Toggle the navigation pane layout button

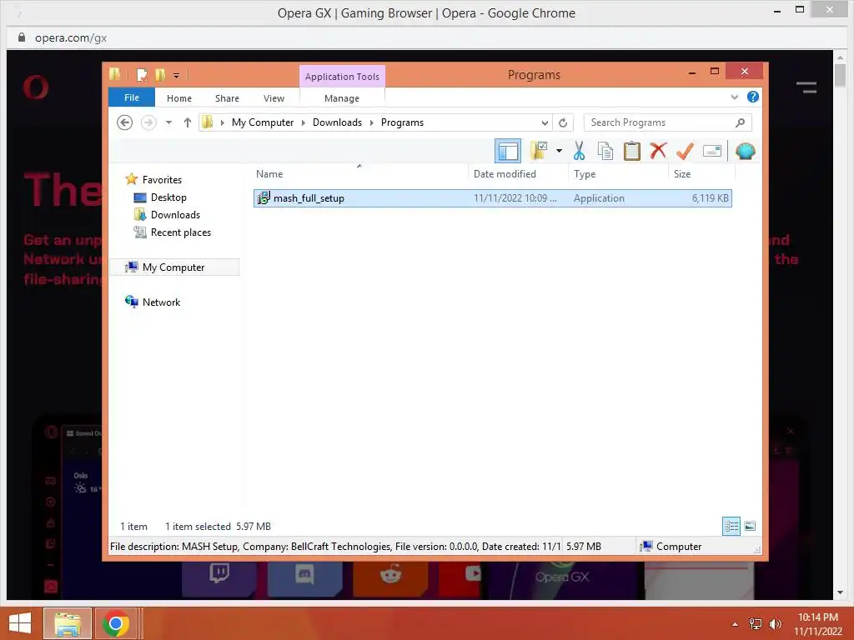point(508,151)
